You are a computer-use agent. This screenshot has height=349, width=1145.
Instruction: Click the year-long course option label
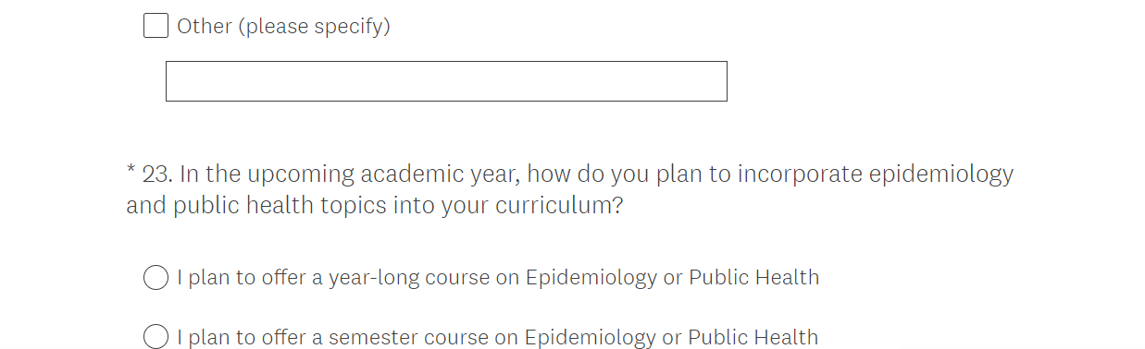pos(498,277)
